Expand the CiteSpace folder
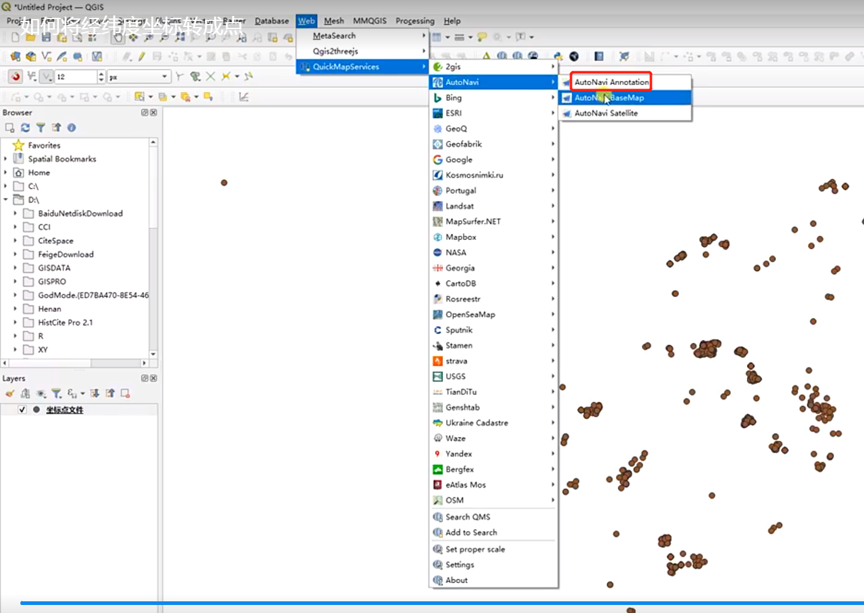This screenshot has height=613, width=864. [x=15, y=240]
